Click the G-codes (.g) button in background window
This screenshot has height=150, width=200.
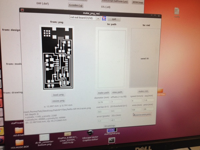click(x=76, y=5)
